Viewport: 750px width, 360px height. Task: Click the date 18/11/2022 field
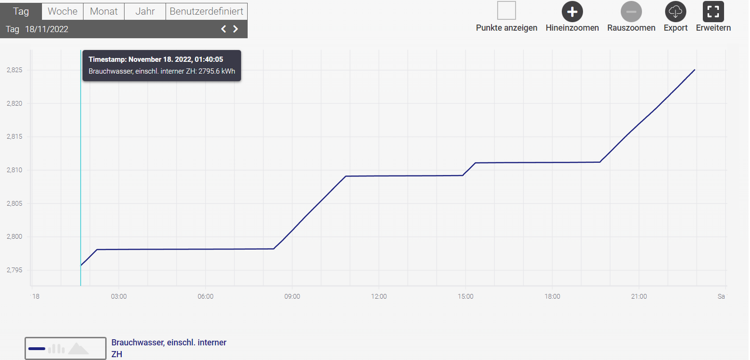pyautogui.click(x=47, y=29)
